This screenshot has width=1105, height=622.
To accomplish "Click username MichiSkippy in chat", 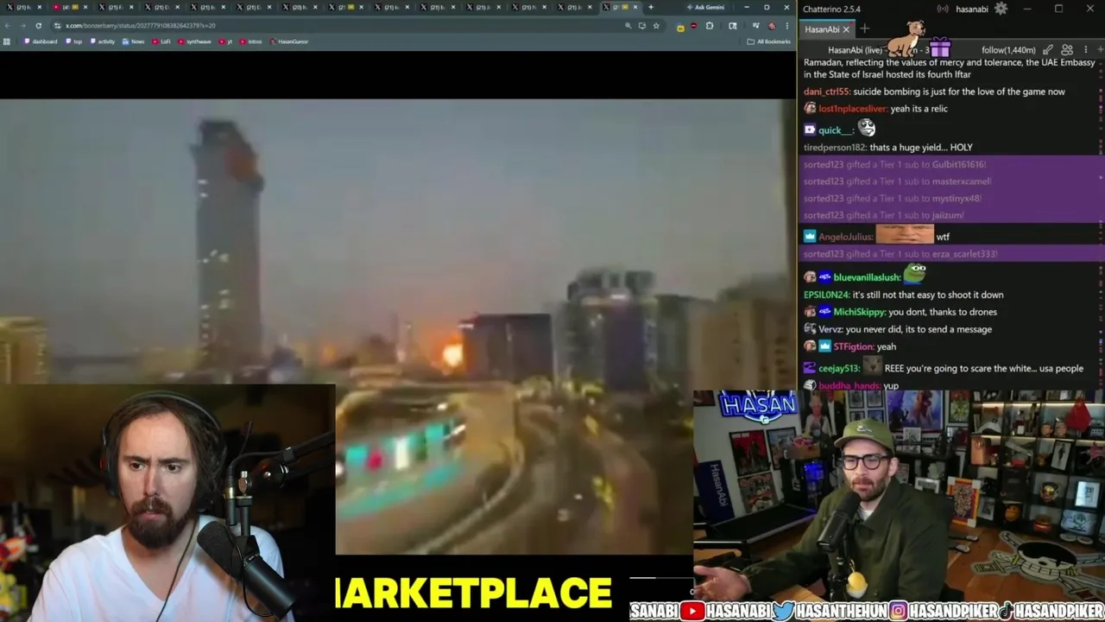I will pyautogui.click(x=859, y=312).
